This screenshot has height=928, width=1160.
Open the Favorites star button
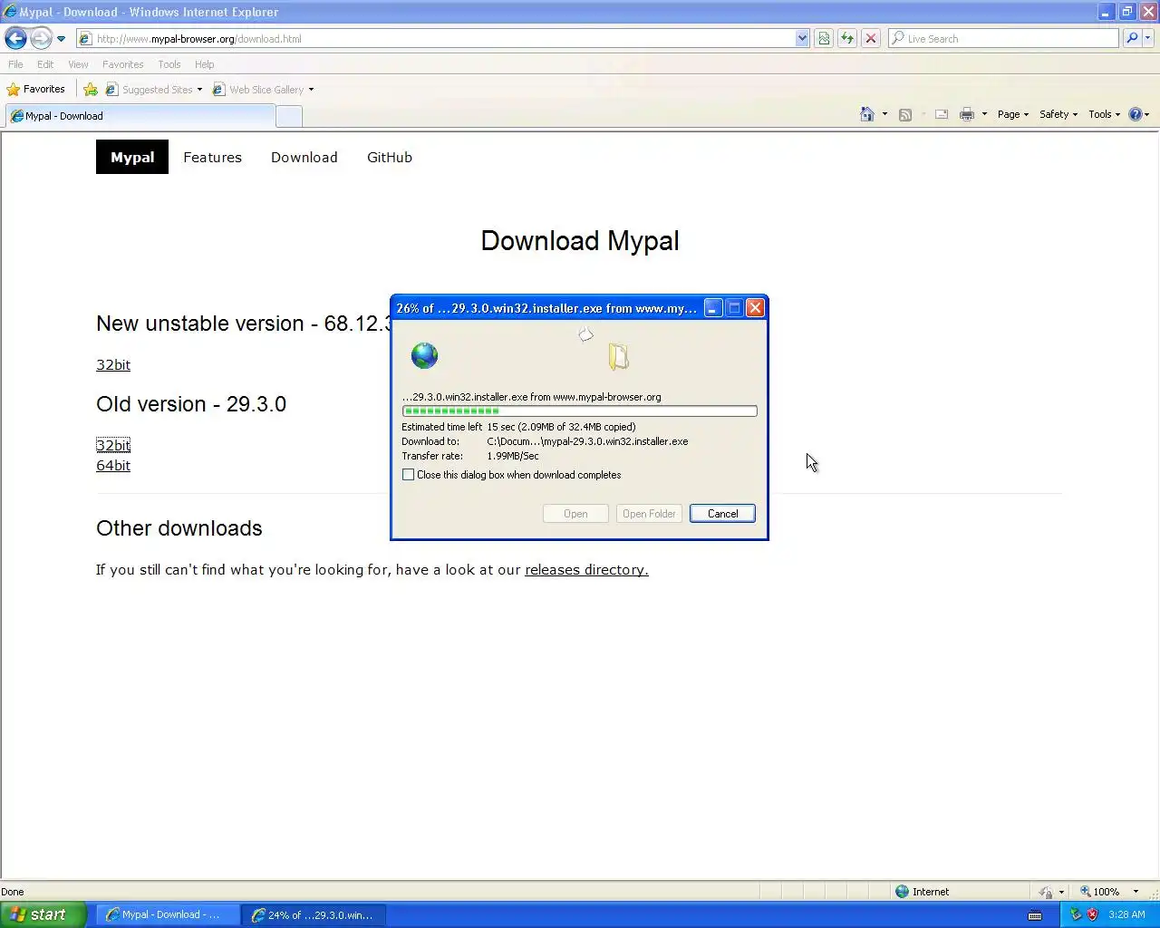click(36, 89)
